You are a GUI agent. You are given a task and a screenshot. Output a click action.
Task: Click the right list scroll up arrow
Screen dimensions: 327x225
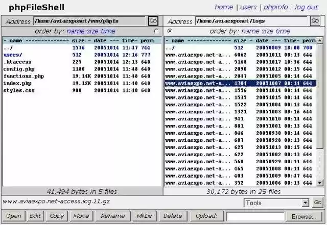(319, 41)
